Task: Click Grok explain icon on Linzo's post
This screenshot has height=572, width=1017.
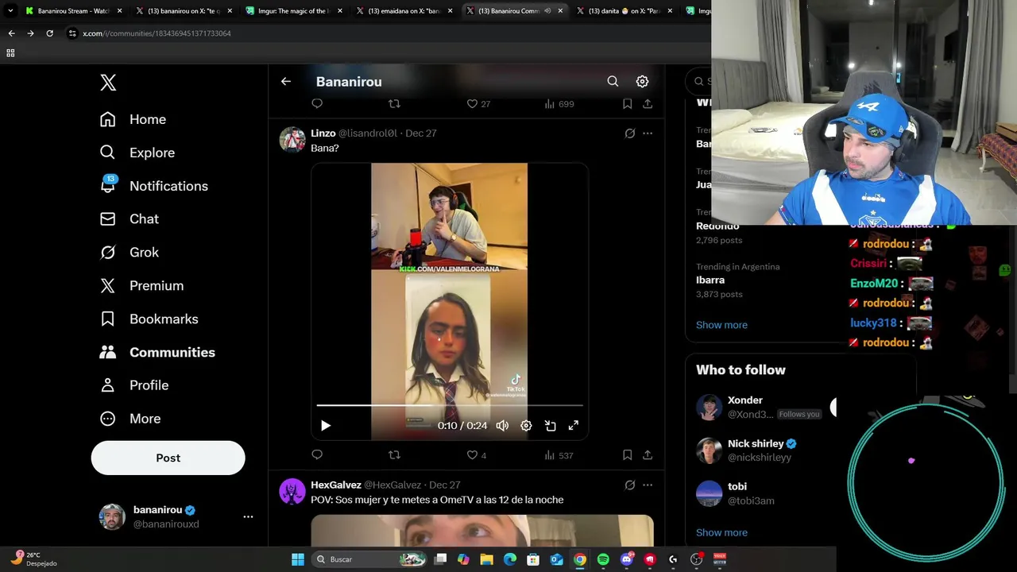Action: [630, 133]
